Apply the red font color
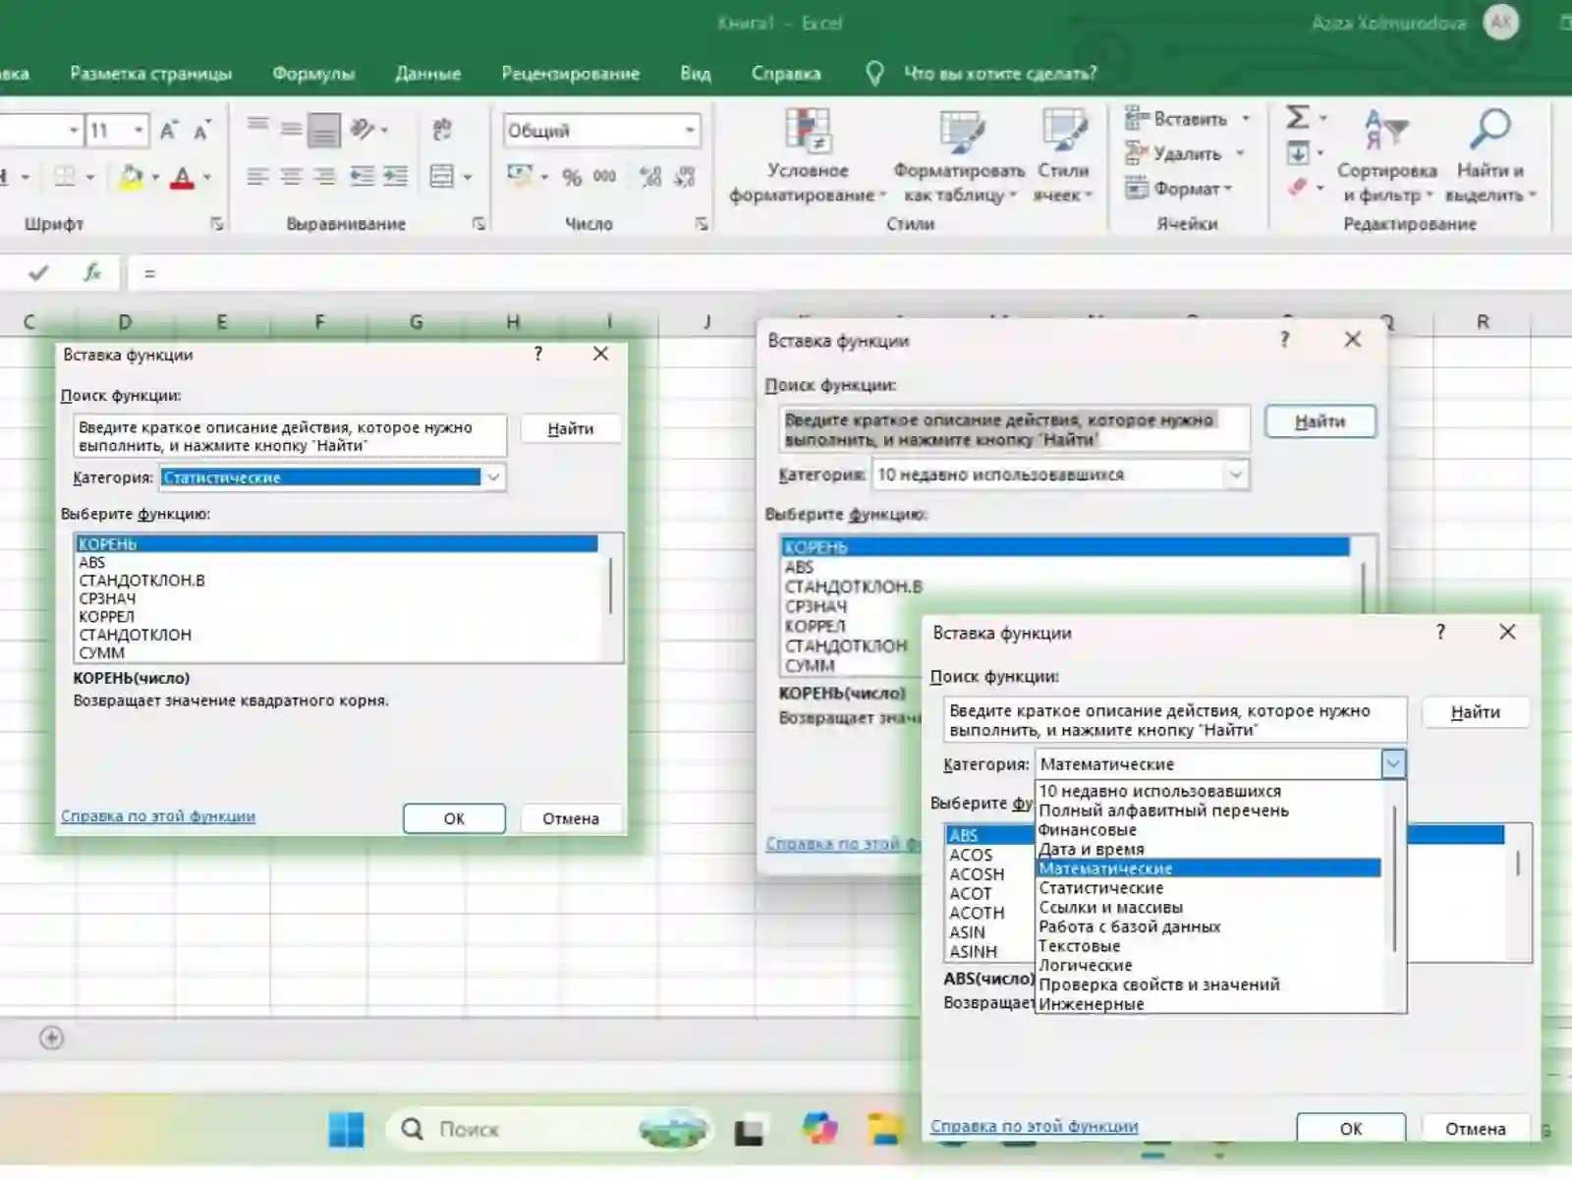This screenshot has width=1572, height=1179. click(183, 177)
